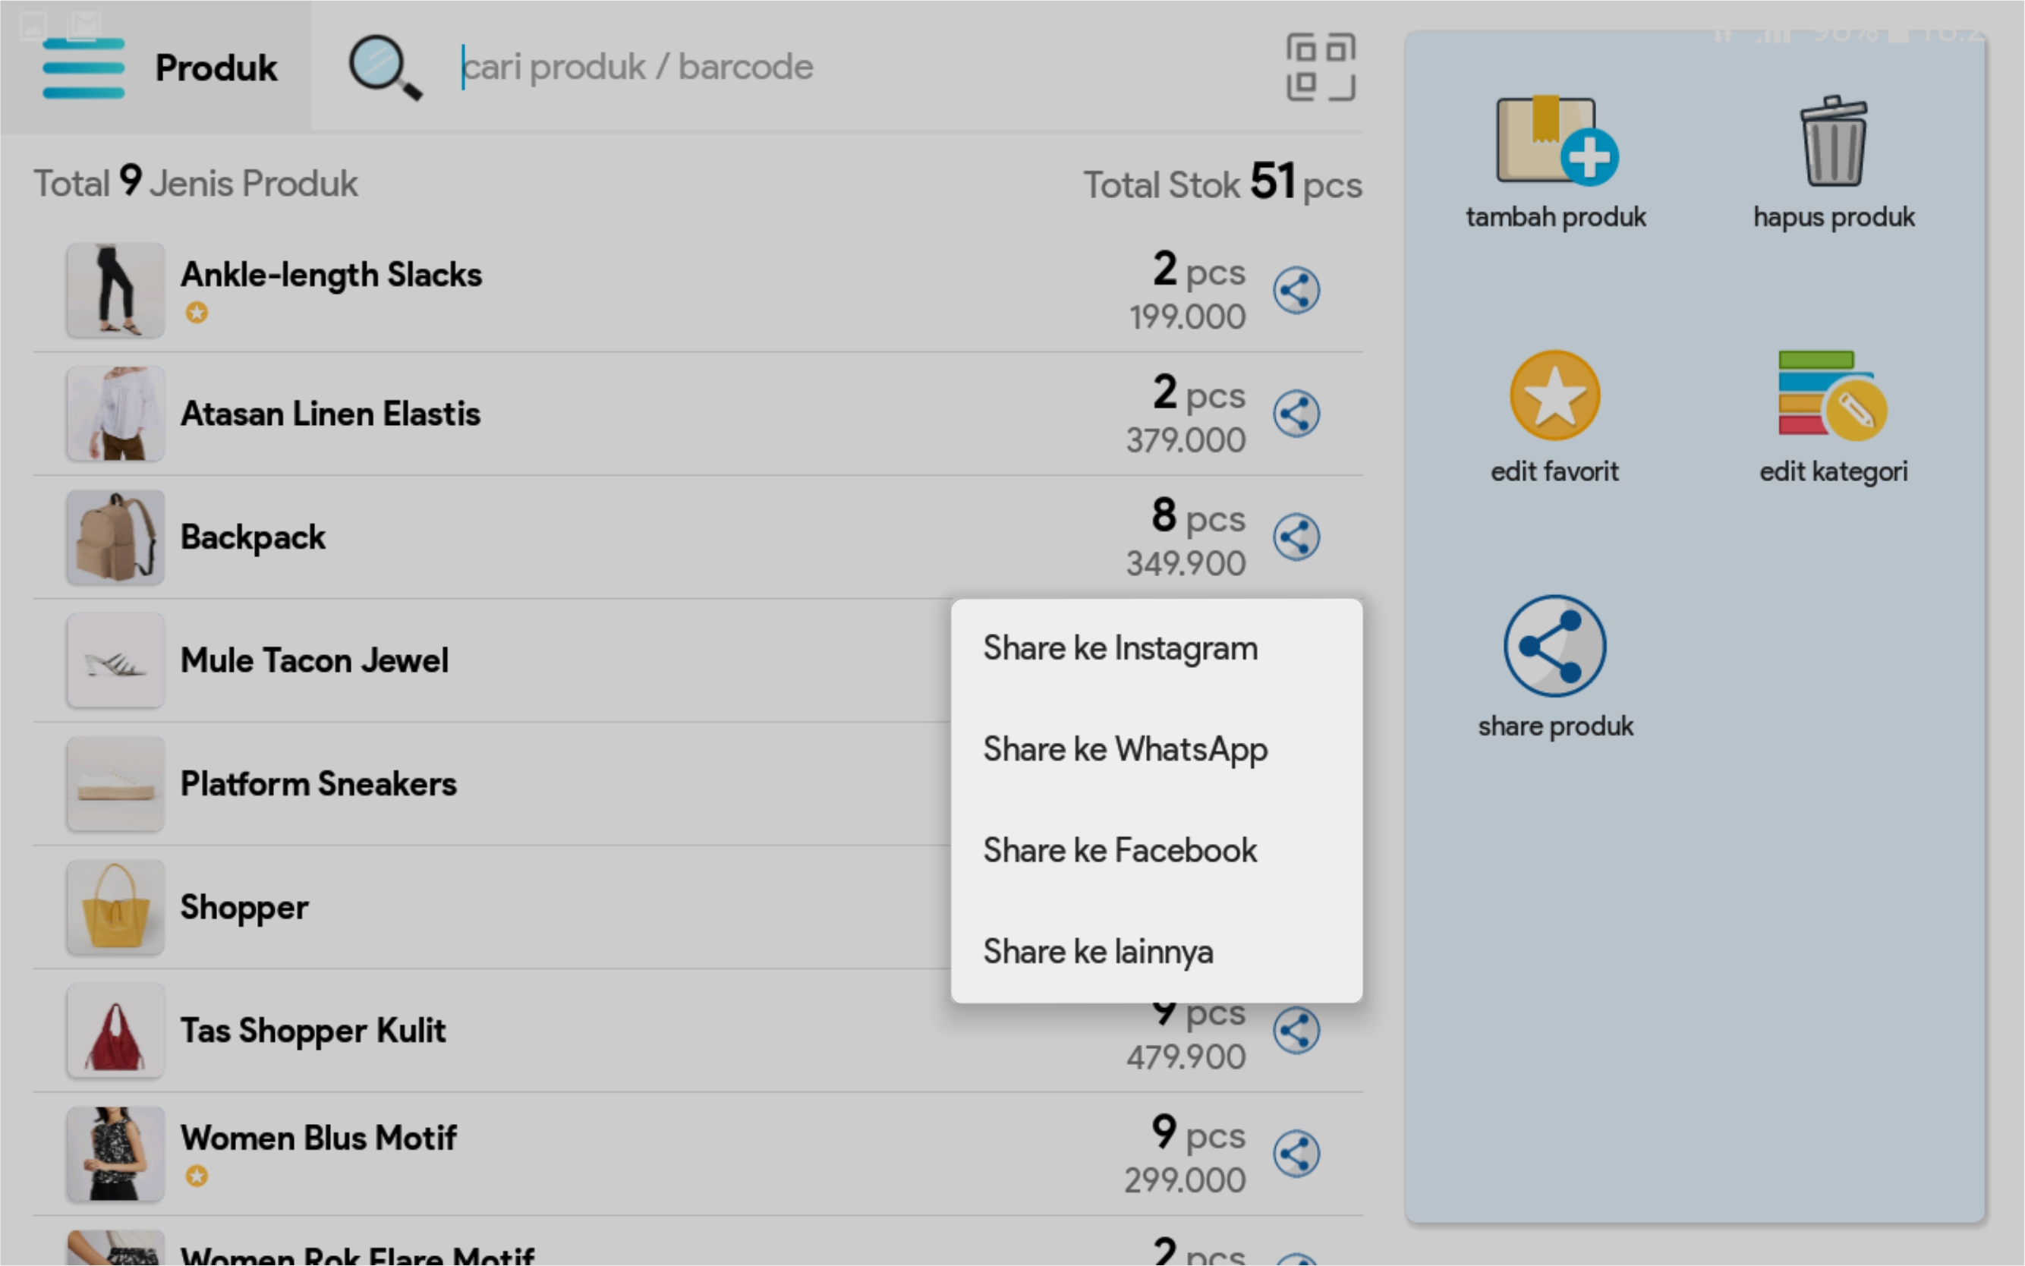Click share icon for Women Blus Motif
Viewport: 2025px width, 1266px height.
pyautogui.click(x=1296, y=1154)
